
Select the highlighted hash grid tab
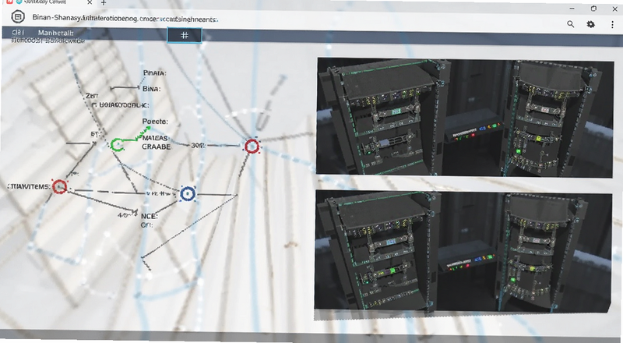point(185,35)
